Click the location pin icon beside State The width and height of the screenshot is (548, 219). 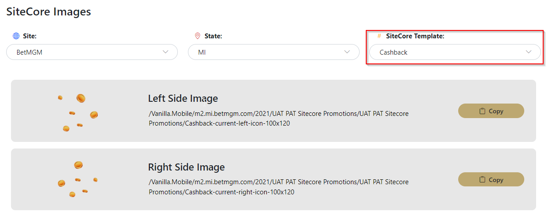click(198, 36)
